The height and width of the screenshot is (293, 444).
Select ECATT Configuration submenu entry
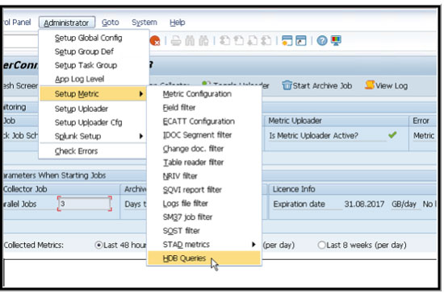coord(204,122)
